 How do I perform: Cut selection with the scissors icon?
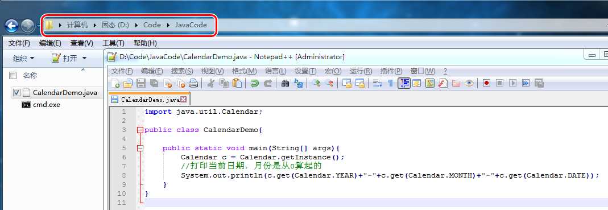pos(210,83)
